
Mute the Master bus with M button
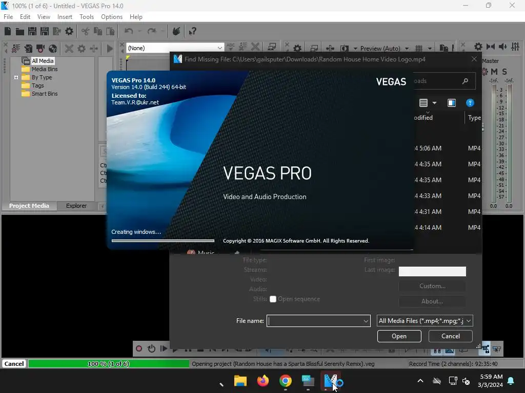pyautogui.click(x=494, y=72)
